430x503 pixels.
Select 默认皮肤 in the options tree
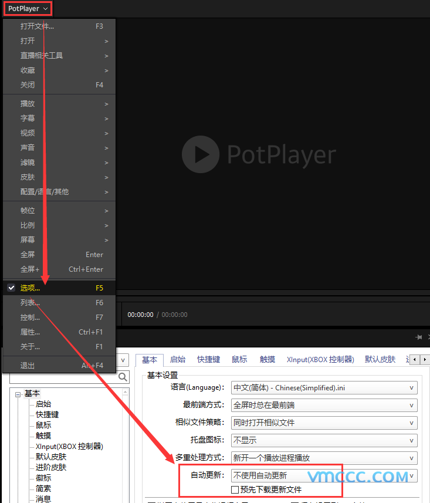click(x=51, y=457)
